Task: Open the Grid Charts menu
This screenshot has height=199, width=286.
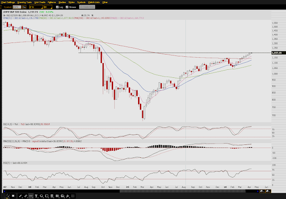Action: pyautogui.click(x=40, y=2)
